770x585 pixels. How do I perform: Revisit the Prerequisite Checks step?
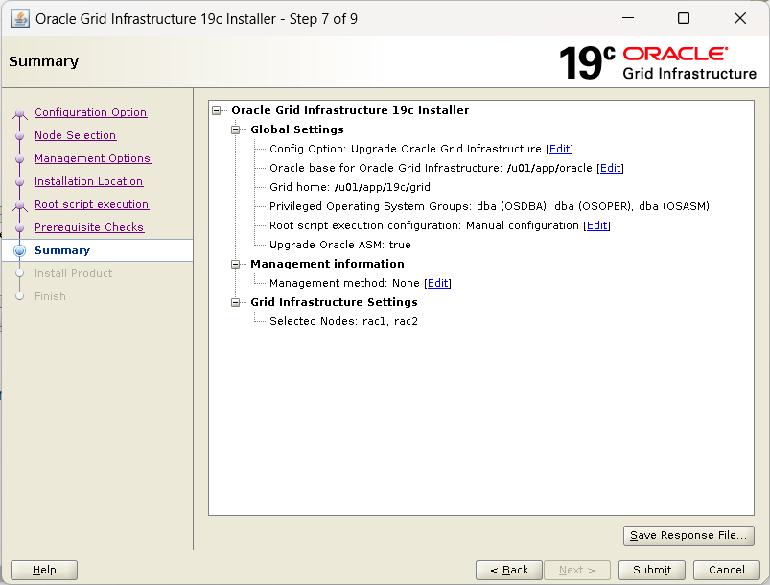coord(89,227)
